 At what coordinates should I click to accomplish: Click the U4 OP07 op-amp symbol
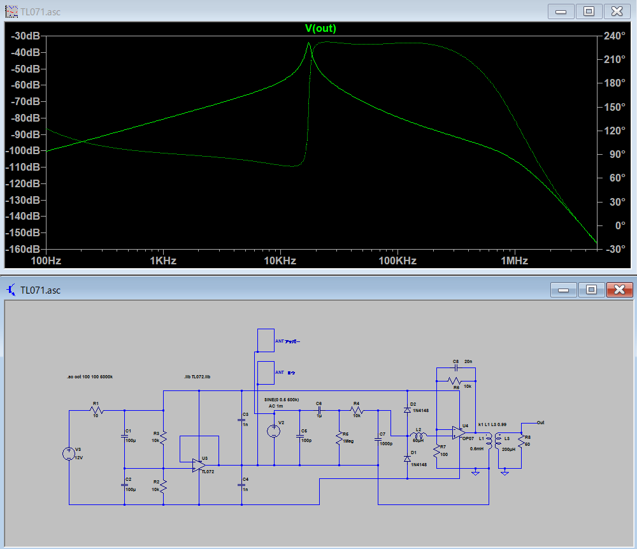[x=459, y=432]
